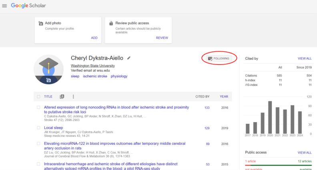Click the ischemic stroke interest tag
This screenshot has height=170, width=317.
pyautogui.click(x=95, y=76)
